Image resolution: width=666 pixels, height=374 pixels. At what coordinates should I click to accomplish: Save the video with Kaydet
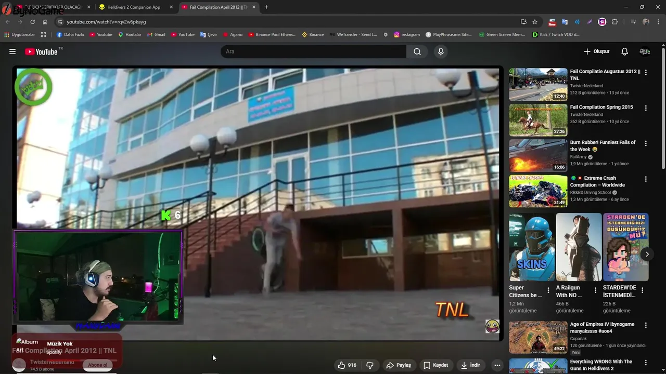click(x=436, y=365)
